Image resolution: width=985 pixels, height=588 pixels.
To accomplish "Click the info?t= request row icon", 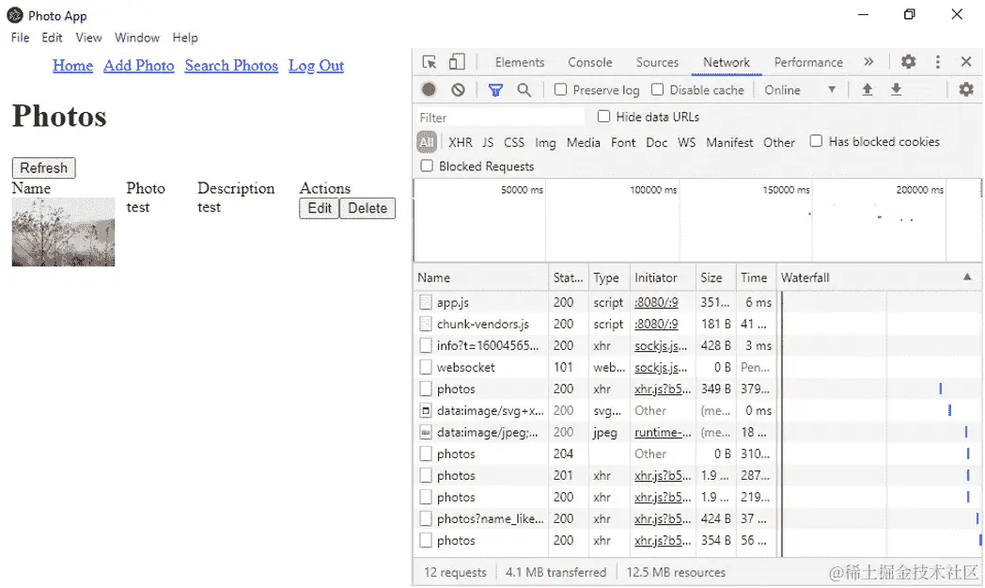I will 426,345.
